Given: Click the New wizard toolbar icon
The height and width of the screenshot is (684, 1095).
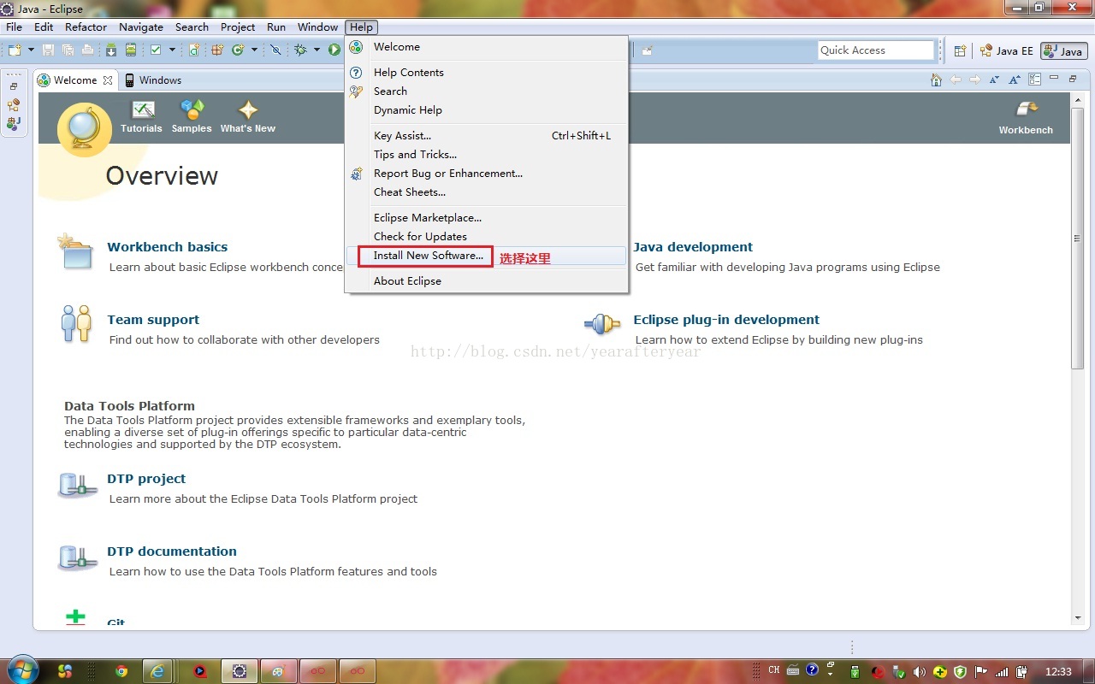Looking at the screenshot, I should [x=15, y=50].
